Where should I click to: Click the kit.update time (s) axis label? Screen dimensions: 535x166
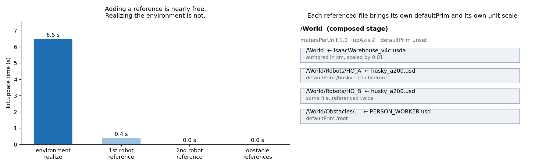pos(8,83)
